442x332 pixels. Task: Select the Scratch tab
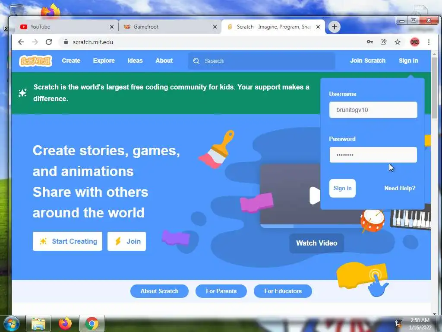click(273, 27)
